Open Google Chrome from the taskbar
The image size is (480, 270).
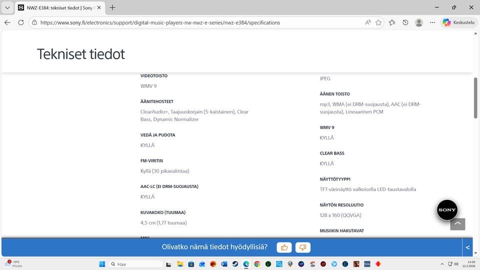pyautogui.click(x=257, y=264)
